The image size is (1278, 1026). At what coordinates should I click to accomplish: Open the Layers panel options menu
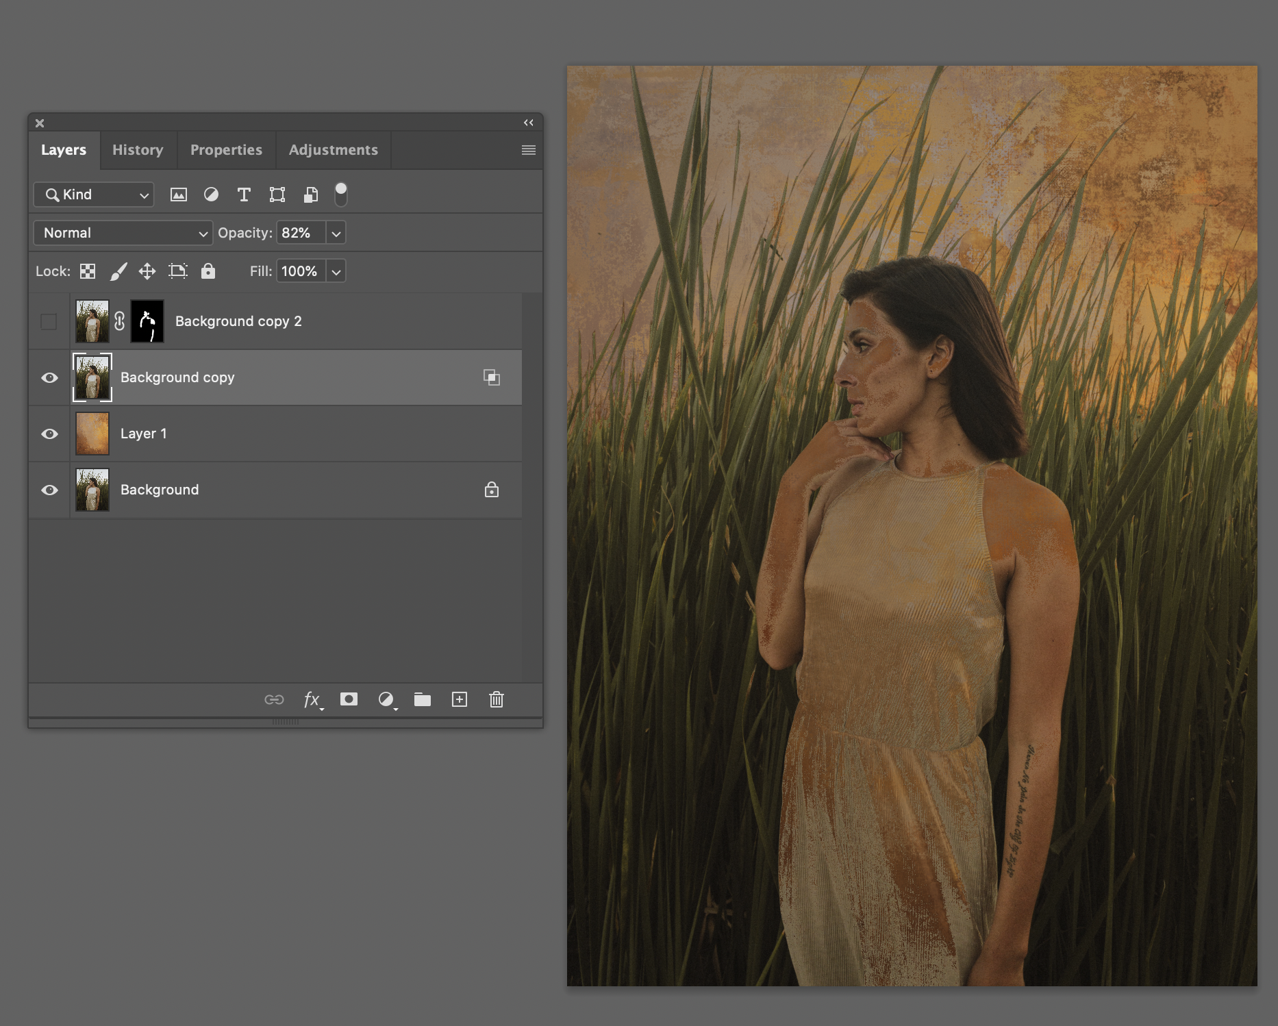528,150
